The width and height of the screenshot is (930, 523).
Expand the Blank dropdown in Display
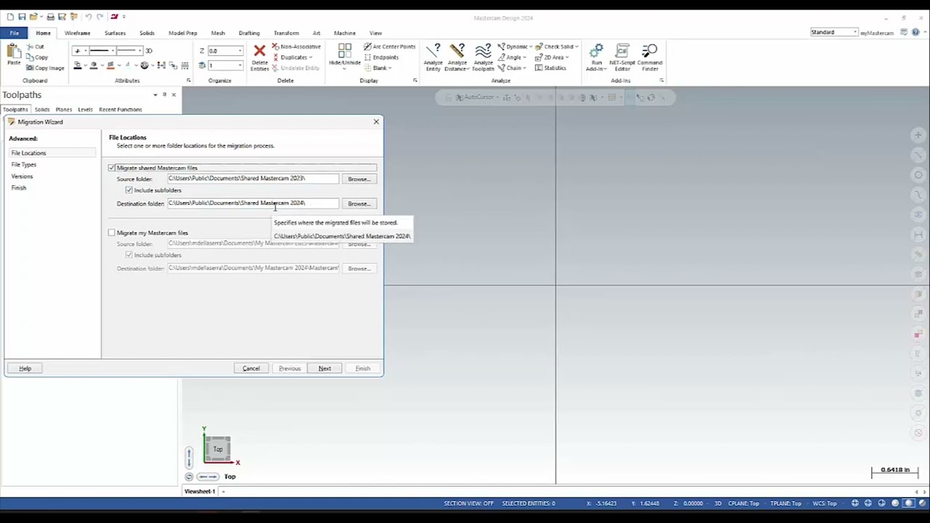point(390,68)
